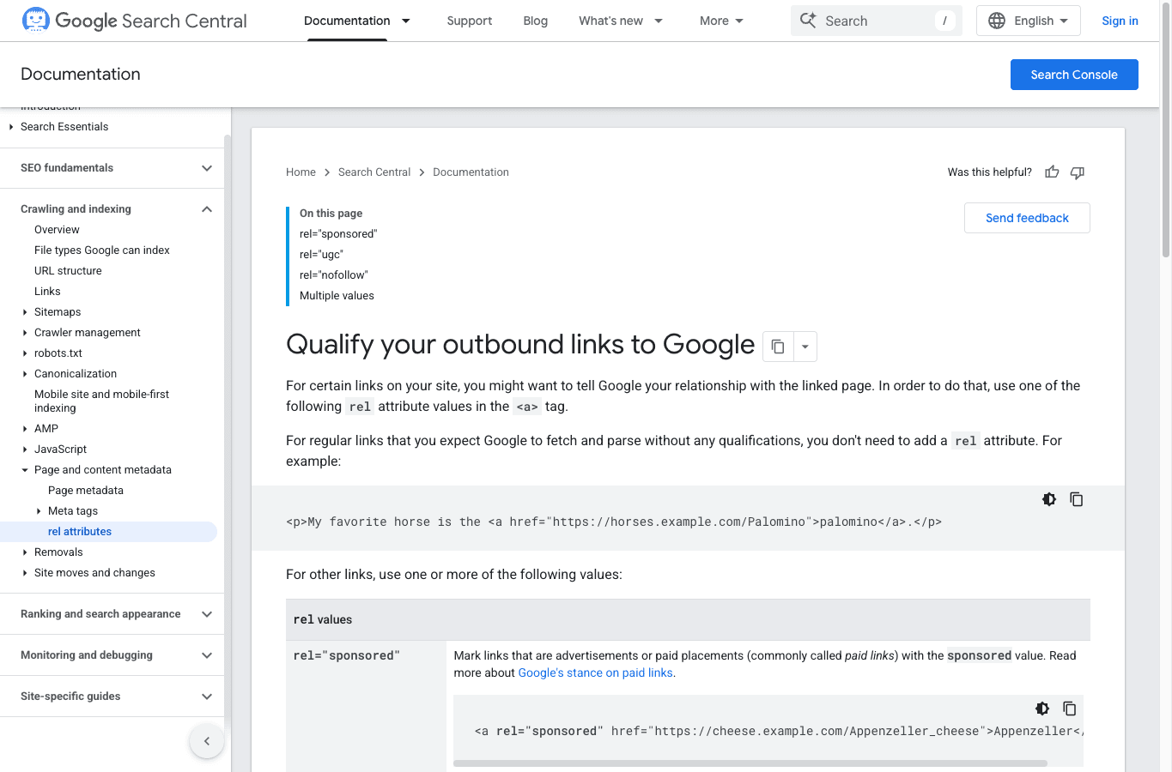Expand the Meta tags tree item
The height and width of the screenshot is (772, 1172).
click(x=39, y=511)
